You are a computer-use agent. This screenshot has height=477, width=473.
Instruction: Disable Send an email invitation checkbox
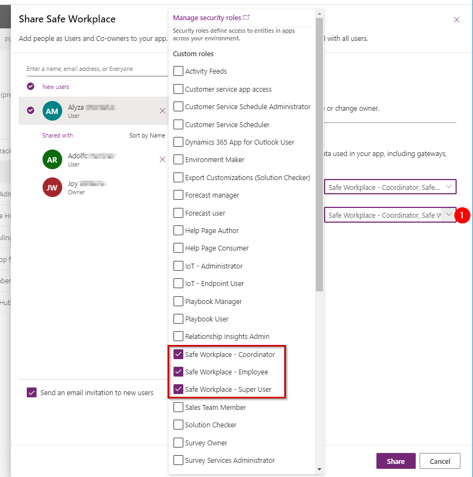click(32, 392)
